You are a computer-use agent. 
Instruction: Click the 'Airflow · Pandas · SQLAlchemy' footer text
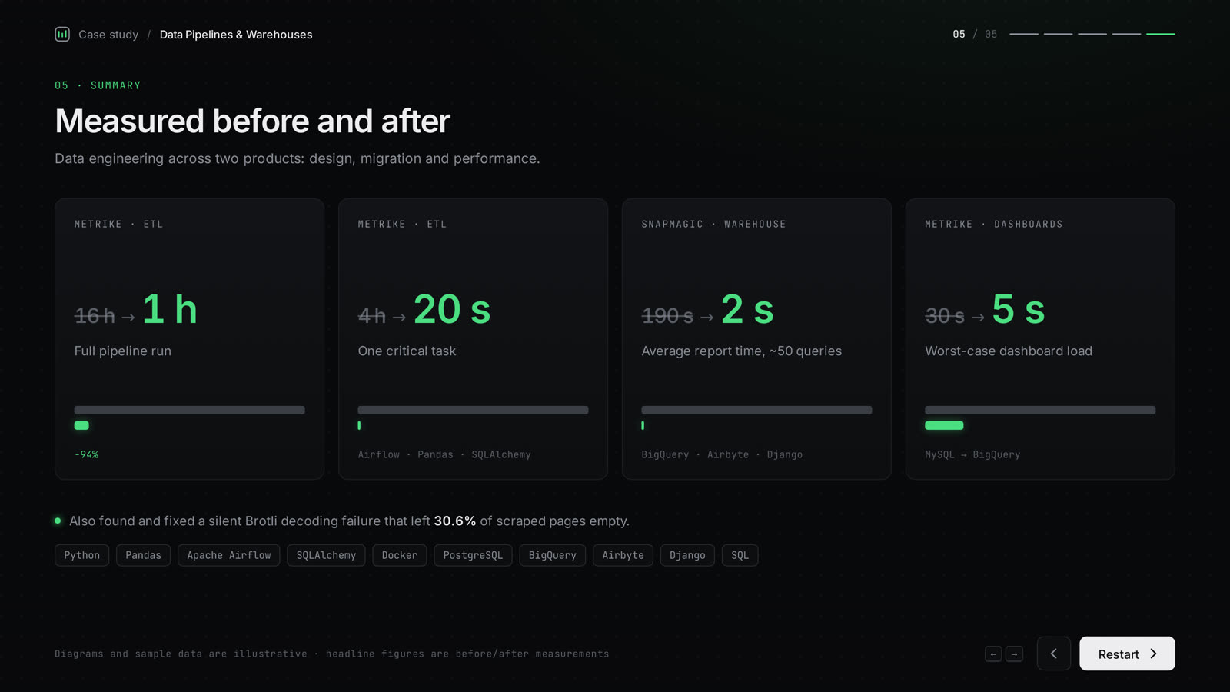pyautogui.click(x=444, y=454)
